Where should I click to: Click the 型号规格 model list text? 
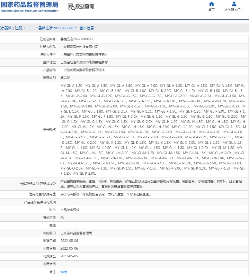pyautogui.click(x=153, y=130)
